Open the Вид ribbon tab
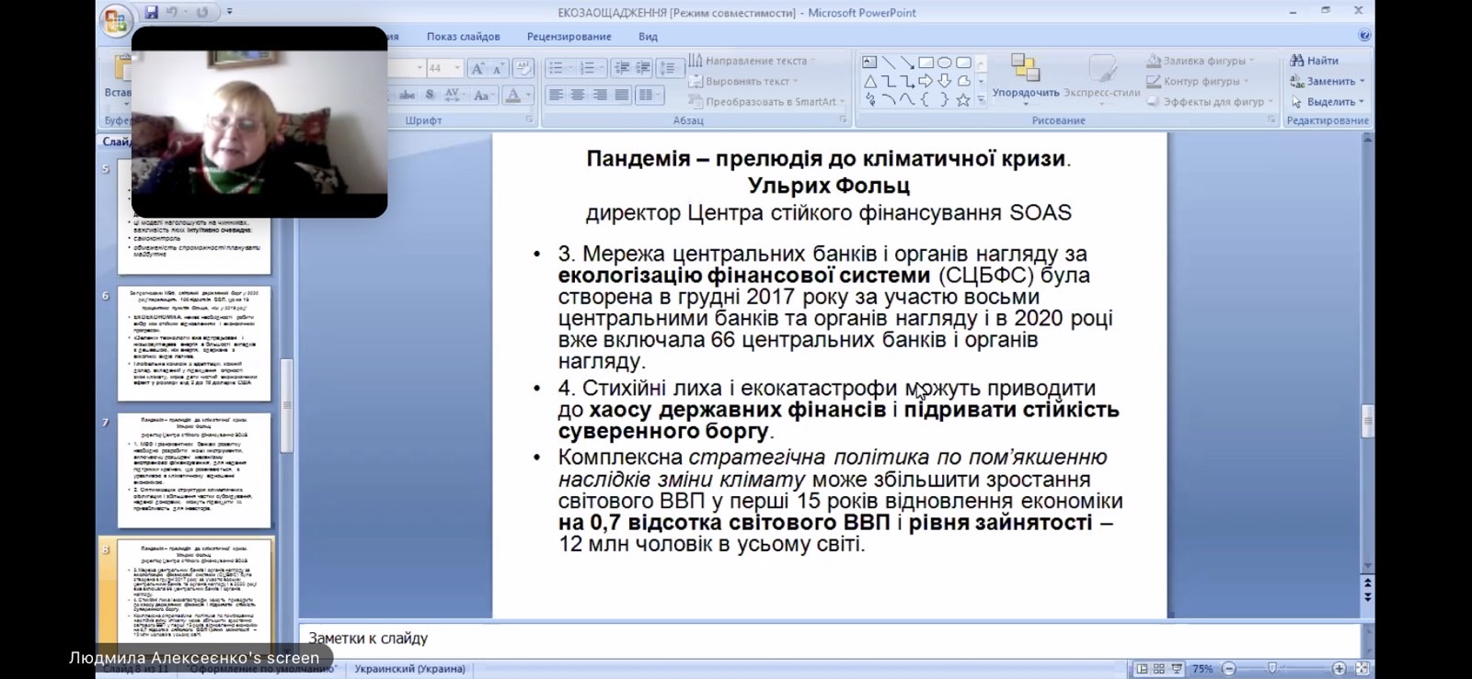Image resolution: width=1472 pixels, height=679 pixels. 648,37
